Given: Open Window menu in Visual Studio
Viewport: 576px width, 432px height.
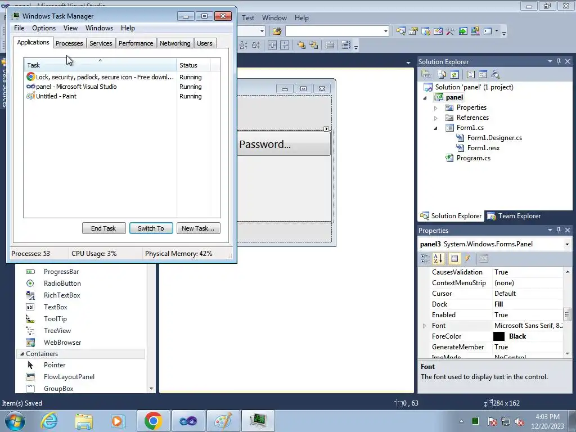Looking at the screenshot, I should pos(274,17).
